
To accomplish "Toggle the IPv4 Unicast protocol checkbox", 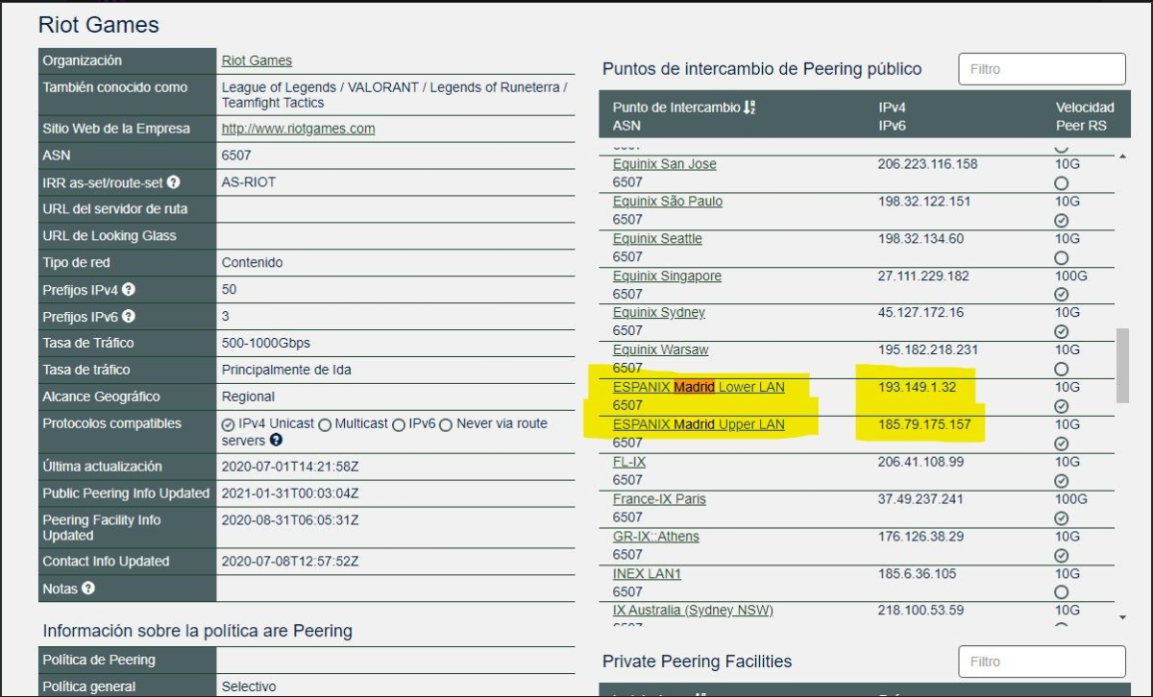I will (x=228, y=424).
